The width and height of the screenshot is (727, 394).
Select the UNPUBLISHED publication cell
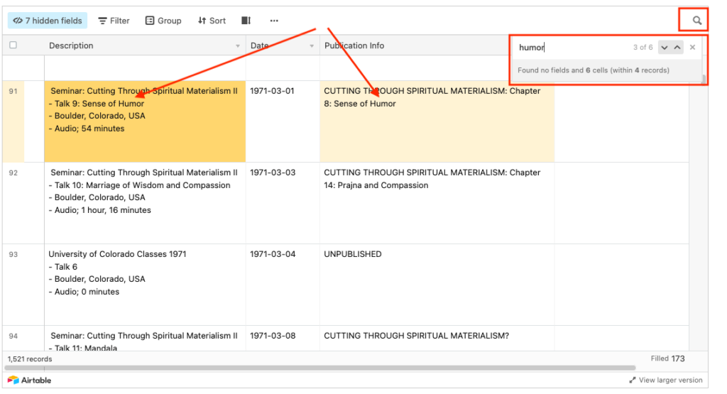click(x=437, y=285)
